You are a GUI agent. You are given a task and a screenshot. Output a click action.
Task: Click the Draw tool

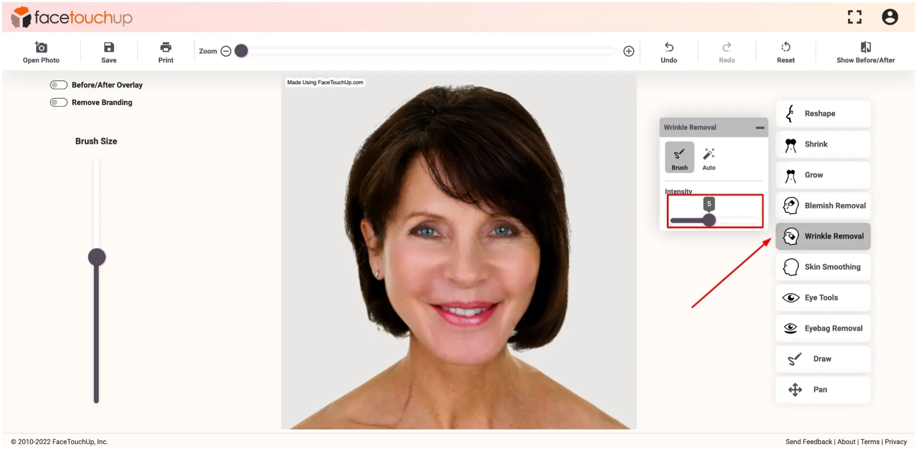pyautogui.click(x=822, y=358)
